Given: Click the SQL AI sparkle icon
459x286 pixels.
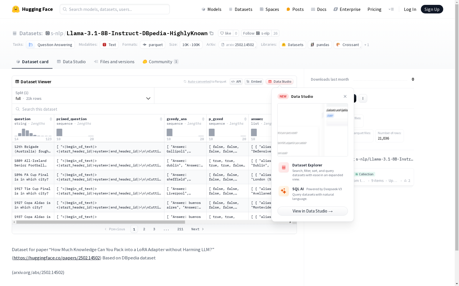Looking at the screenshot, I should coord(284,191).
